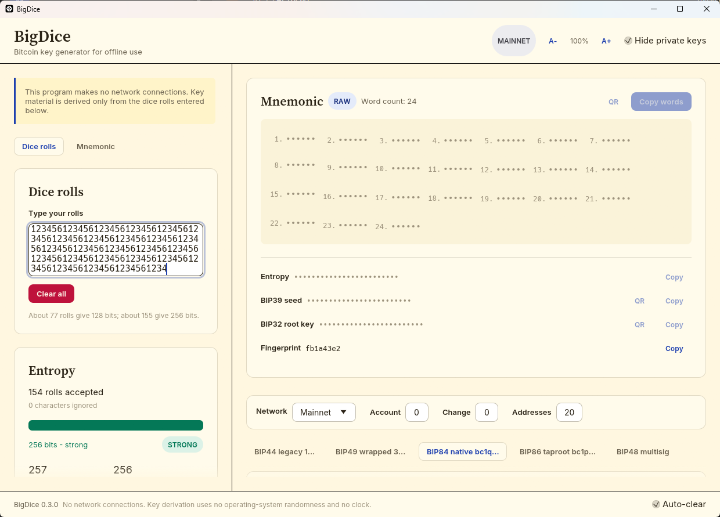Click the Copy words button

tap(661, 102)
